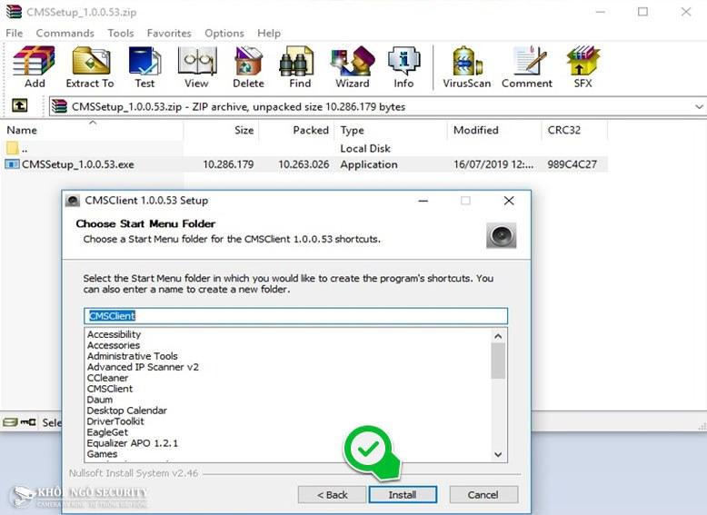Sort file list by Size column
This screenshot has width=707, height=515.
point(222,130)
